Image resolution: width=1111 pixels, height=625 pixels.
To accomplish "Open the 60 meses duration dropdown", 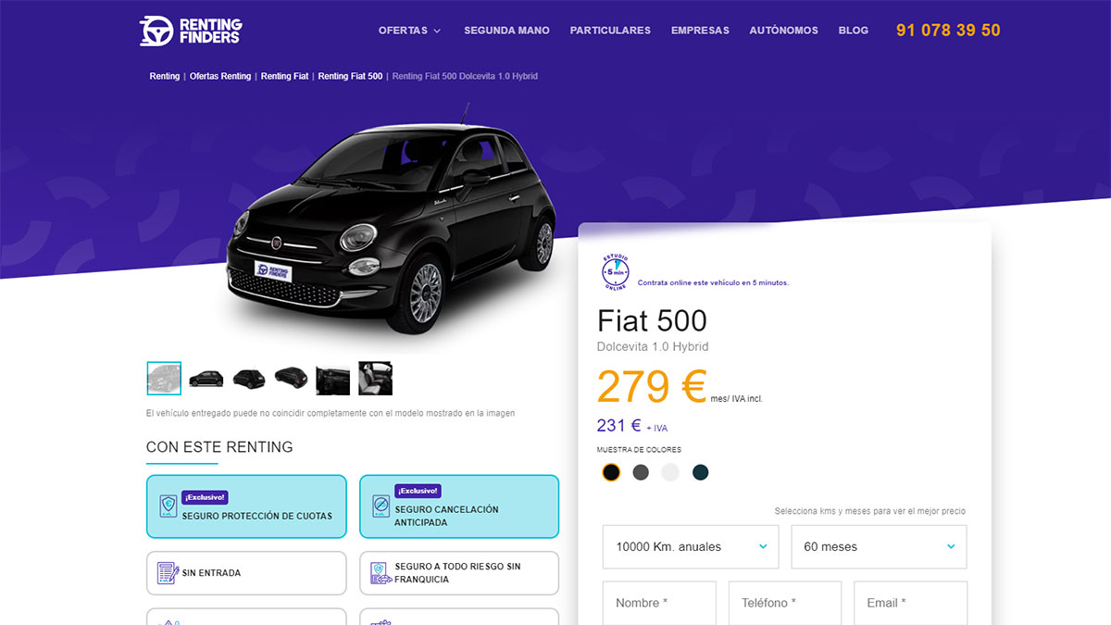I will [x=879, y=546].
